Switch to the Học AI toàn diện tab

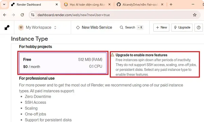coord(87,5)
